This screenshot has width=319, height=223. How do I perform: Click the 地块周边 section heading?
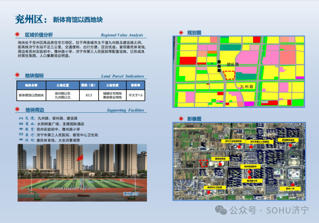(x=34, y=110)
